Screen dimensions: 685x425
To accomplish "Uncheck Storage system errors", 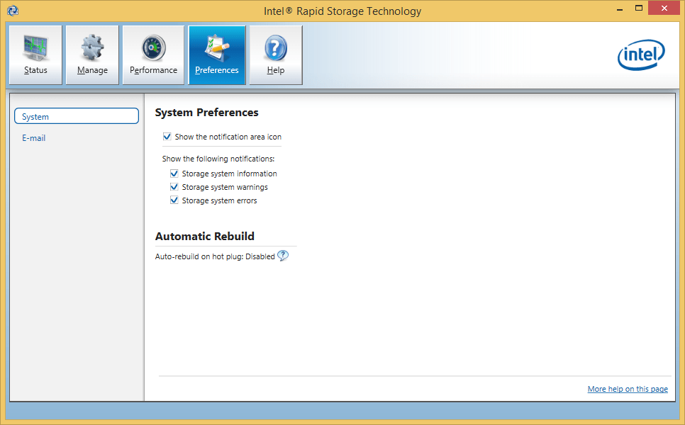I will point(174,200).
